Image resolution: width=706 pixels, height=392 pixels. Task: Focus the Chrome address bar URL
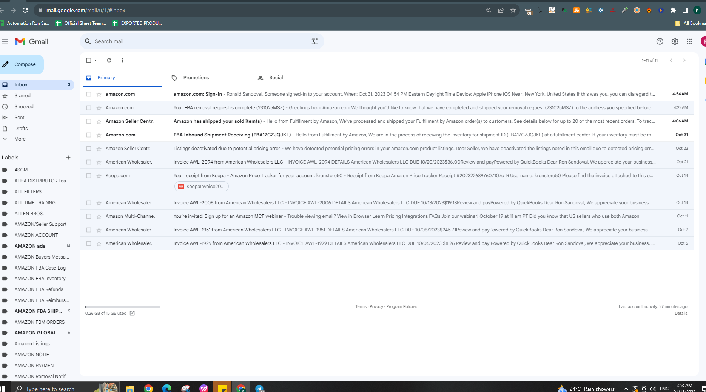[x=86, y=10]
